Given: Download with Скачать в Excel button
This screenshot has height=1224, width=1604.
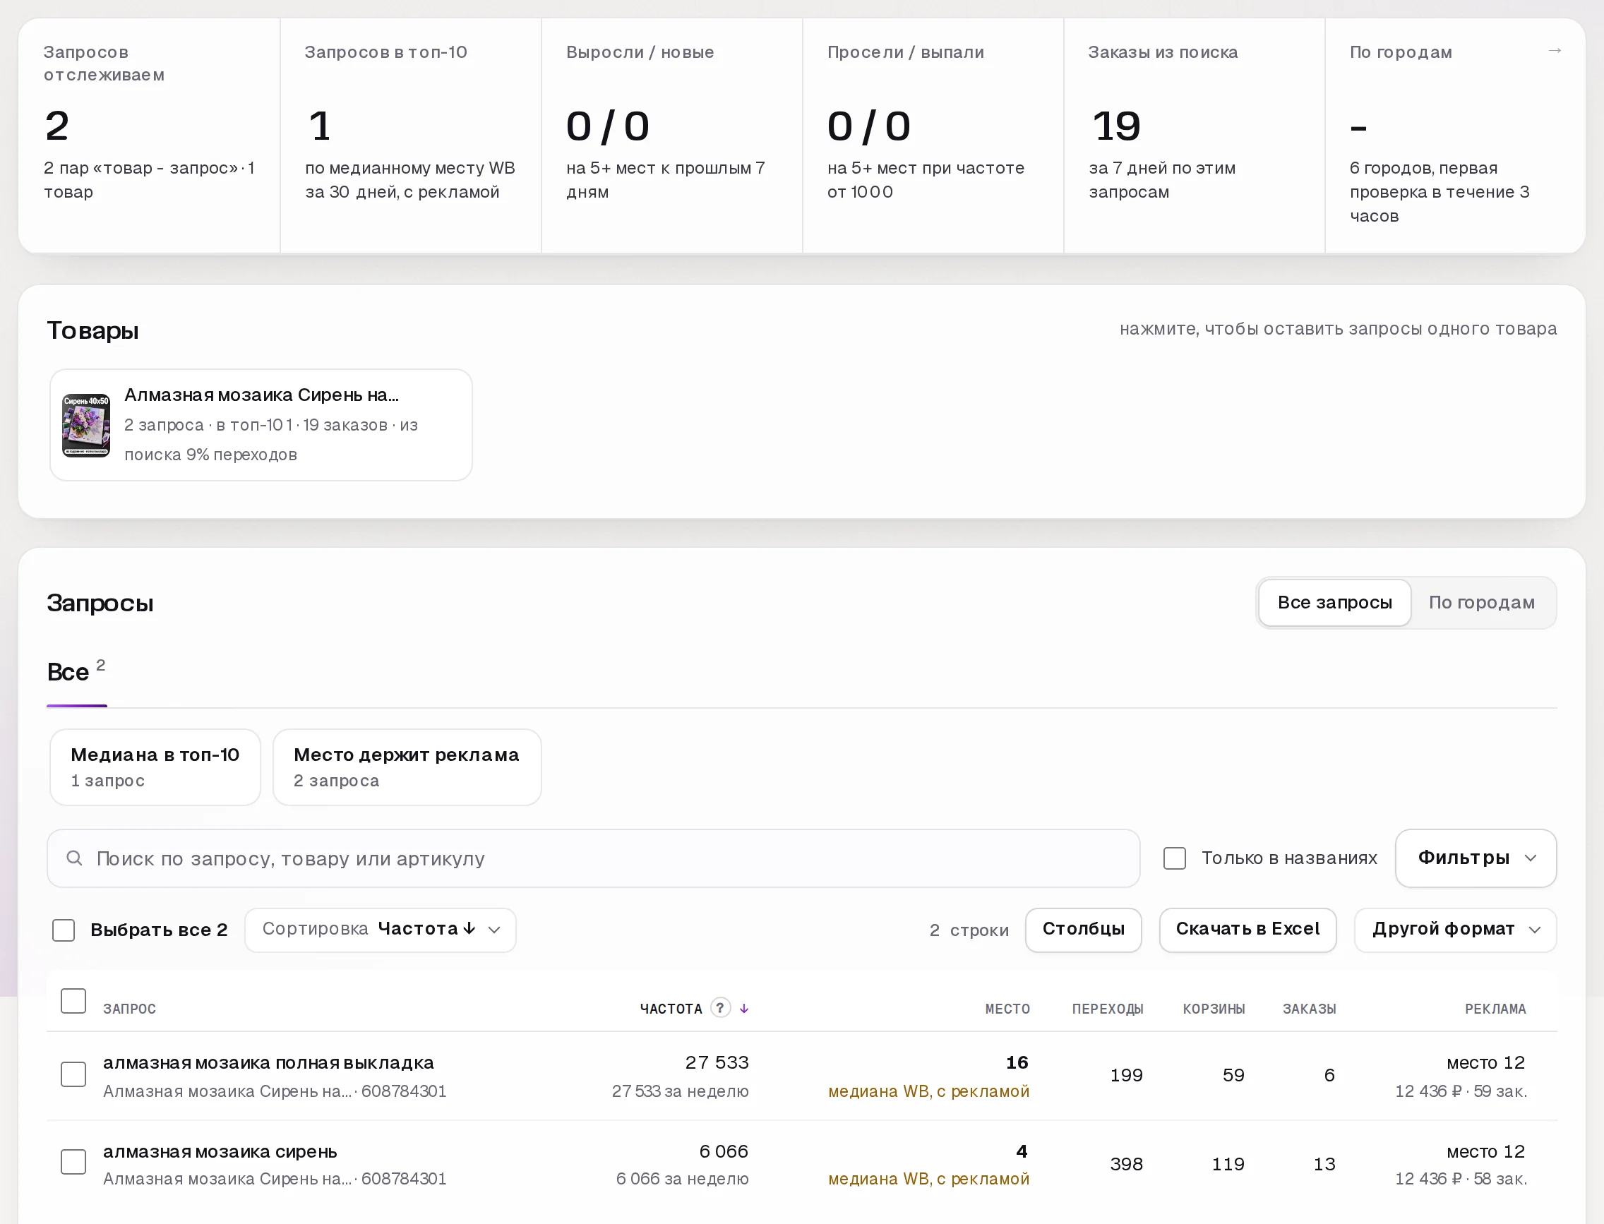Looking at the screenshot, I should 1247,930.
